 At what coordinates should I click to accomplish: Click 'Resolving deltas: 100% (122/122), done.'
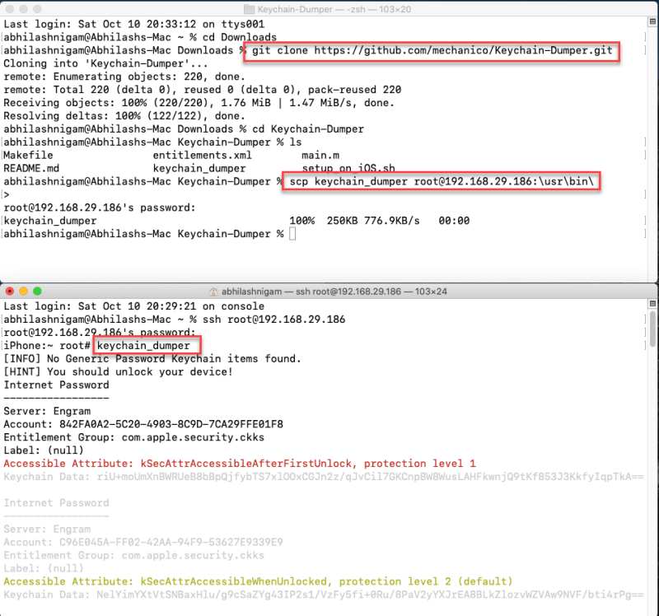[x=124, y=115]
